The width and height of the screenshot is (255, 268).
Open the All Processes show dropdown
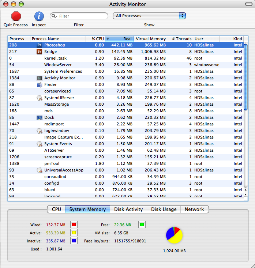click(x=149, y=16)
